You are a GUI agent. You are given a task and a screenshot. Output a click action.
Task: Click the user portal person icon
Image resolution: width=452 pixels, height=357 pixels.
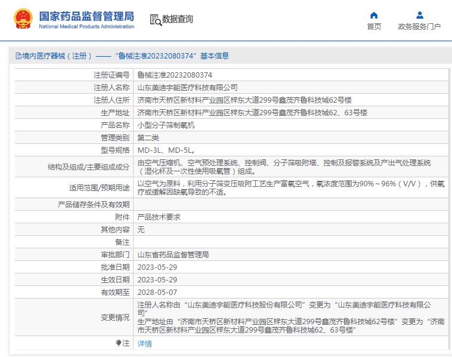419,15
